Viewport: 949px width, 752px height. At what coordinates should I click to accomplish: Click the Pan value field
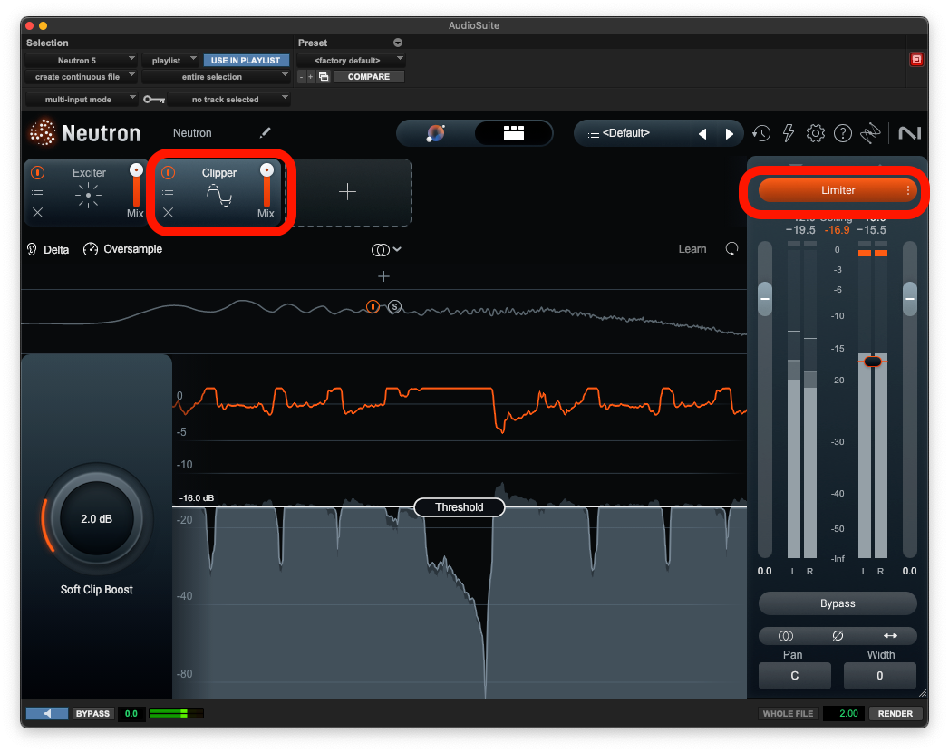point(795,676)
